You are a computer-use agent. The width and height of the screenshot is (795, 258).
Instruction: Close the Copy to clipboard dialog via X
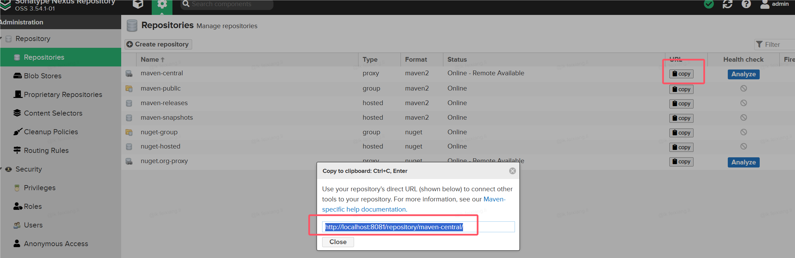pyautogui.click(x=513, y=171)
